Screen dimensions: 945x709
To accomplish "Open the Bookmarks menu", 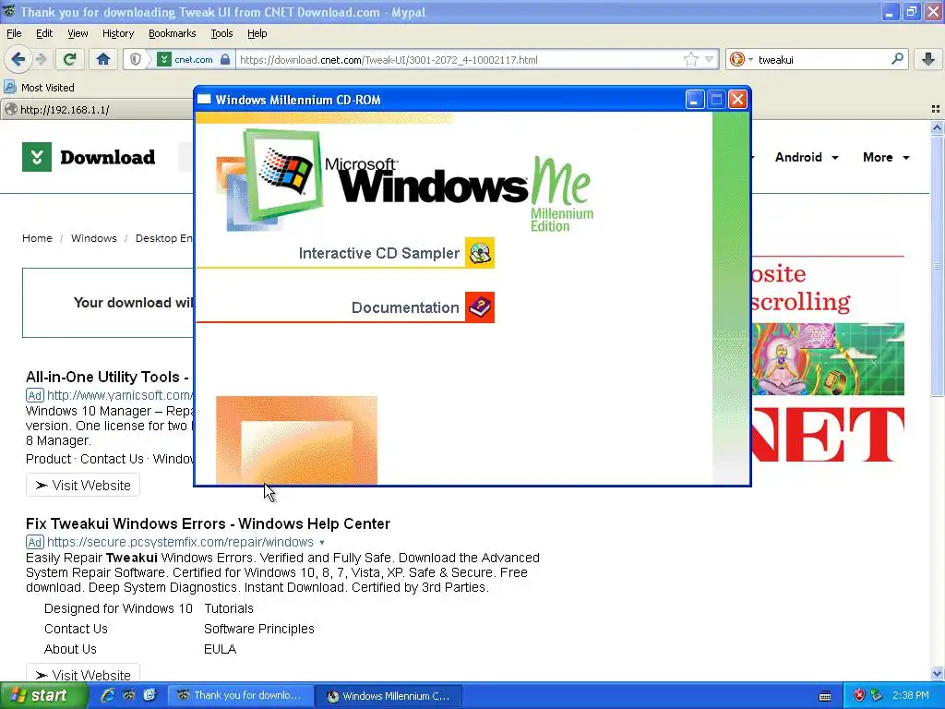I will pos(172,33).
